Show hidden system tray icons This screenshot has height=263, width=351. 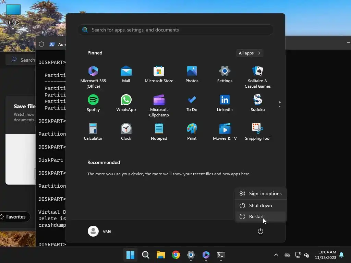tap(276, 255)
